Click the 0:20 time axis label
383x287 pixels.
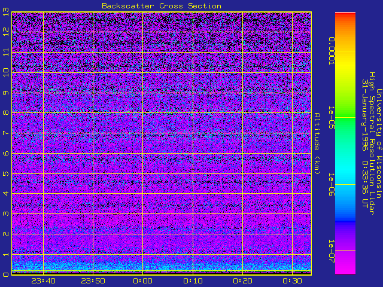(x=242, y=281)
